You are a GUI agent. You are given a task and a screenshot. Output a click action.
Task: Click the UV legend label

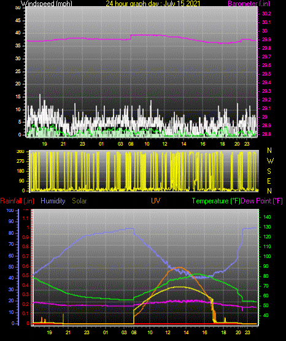click(x=156, y=200)
